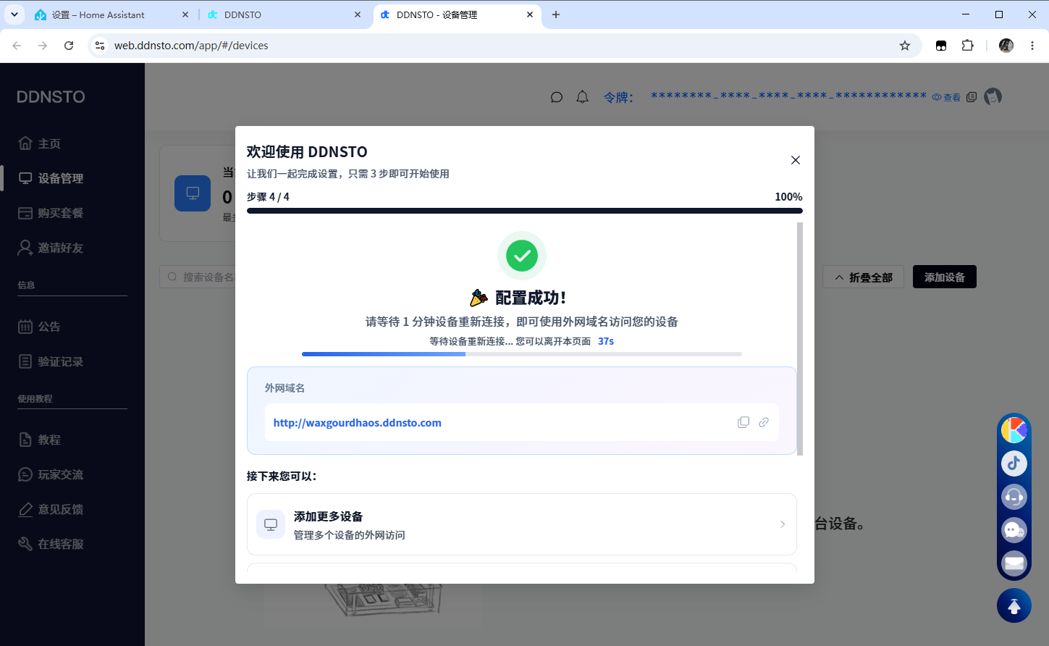Switch to the DDNSTO browser tab

pos(284,14)
